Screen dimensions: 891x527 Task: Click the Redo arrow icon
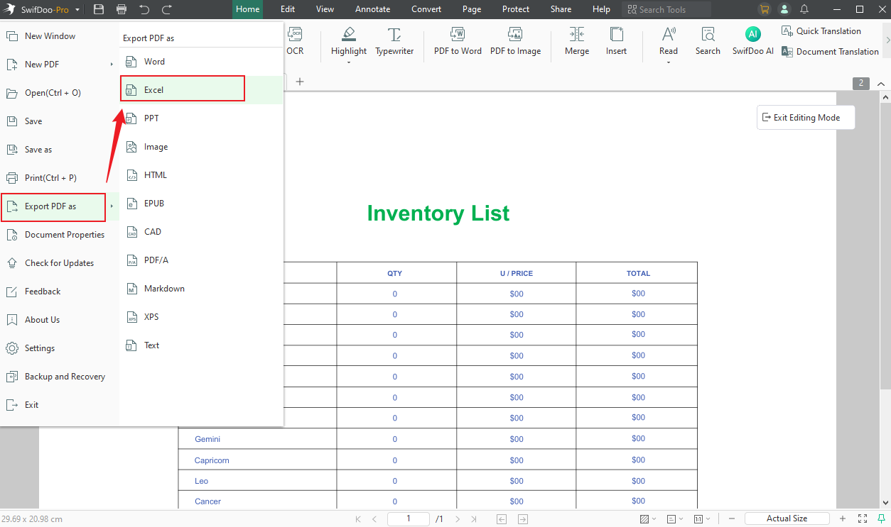pos(167,9)
